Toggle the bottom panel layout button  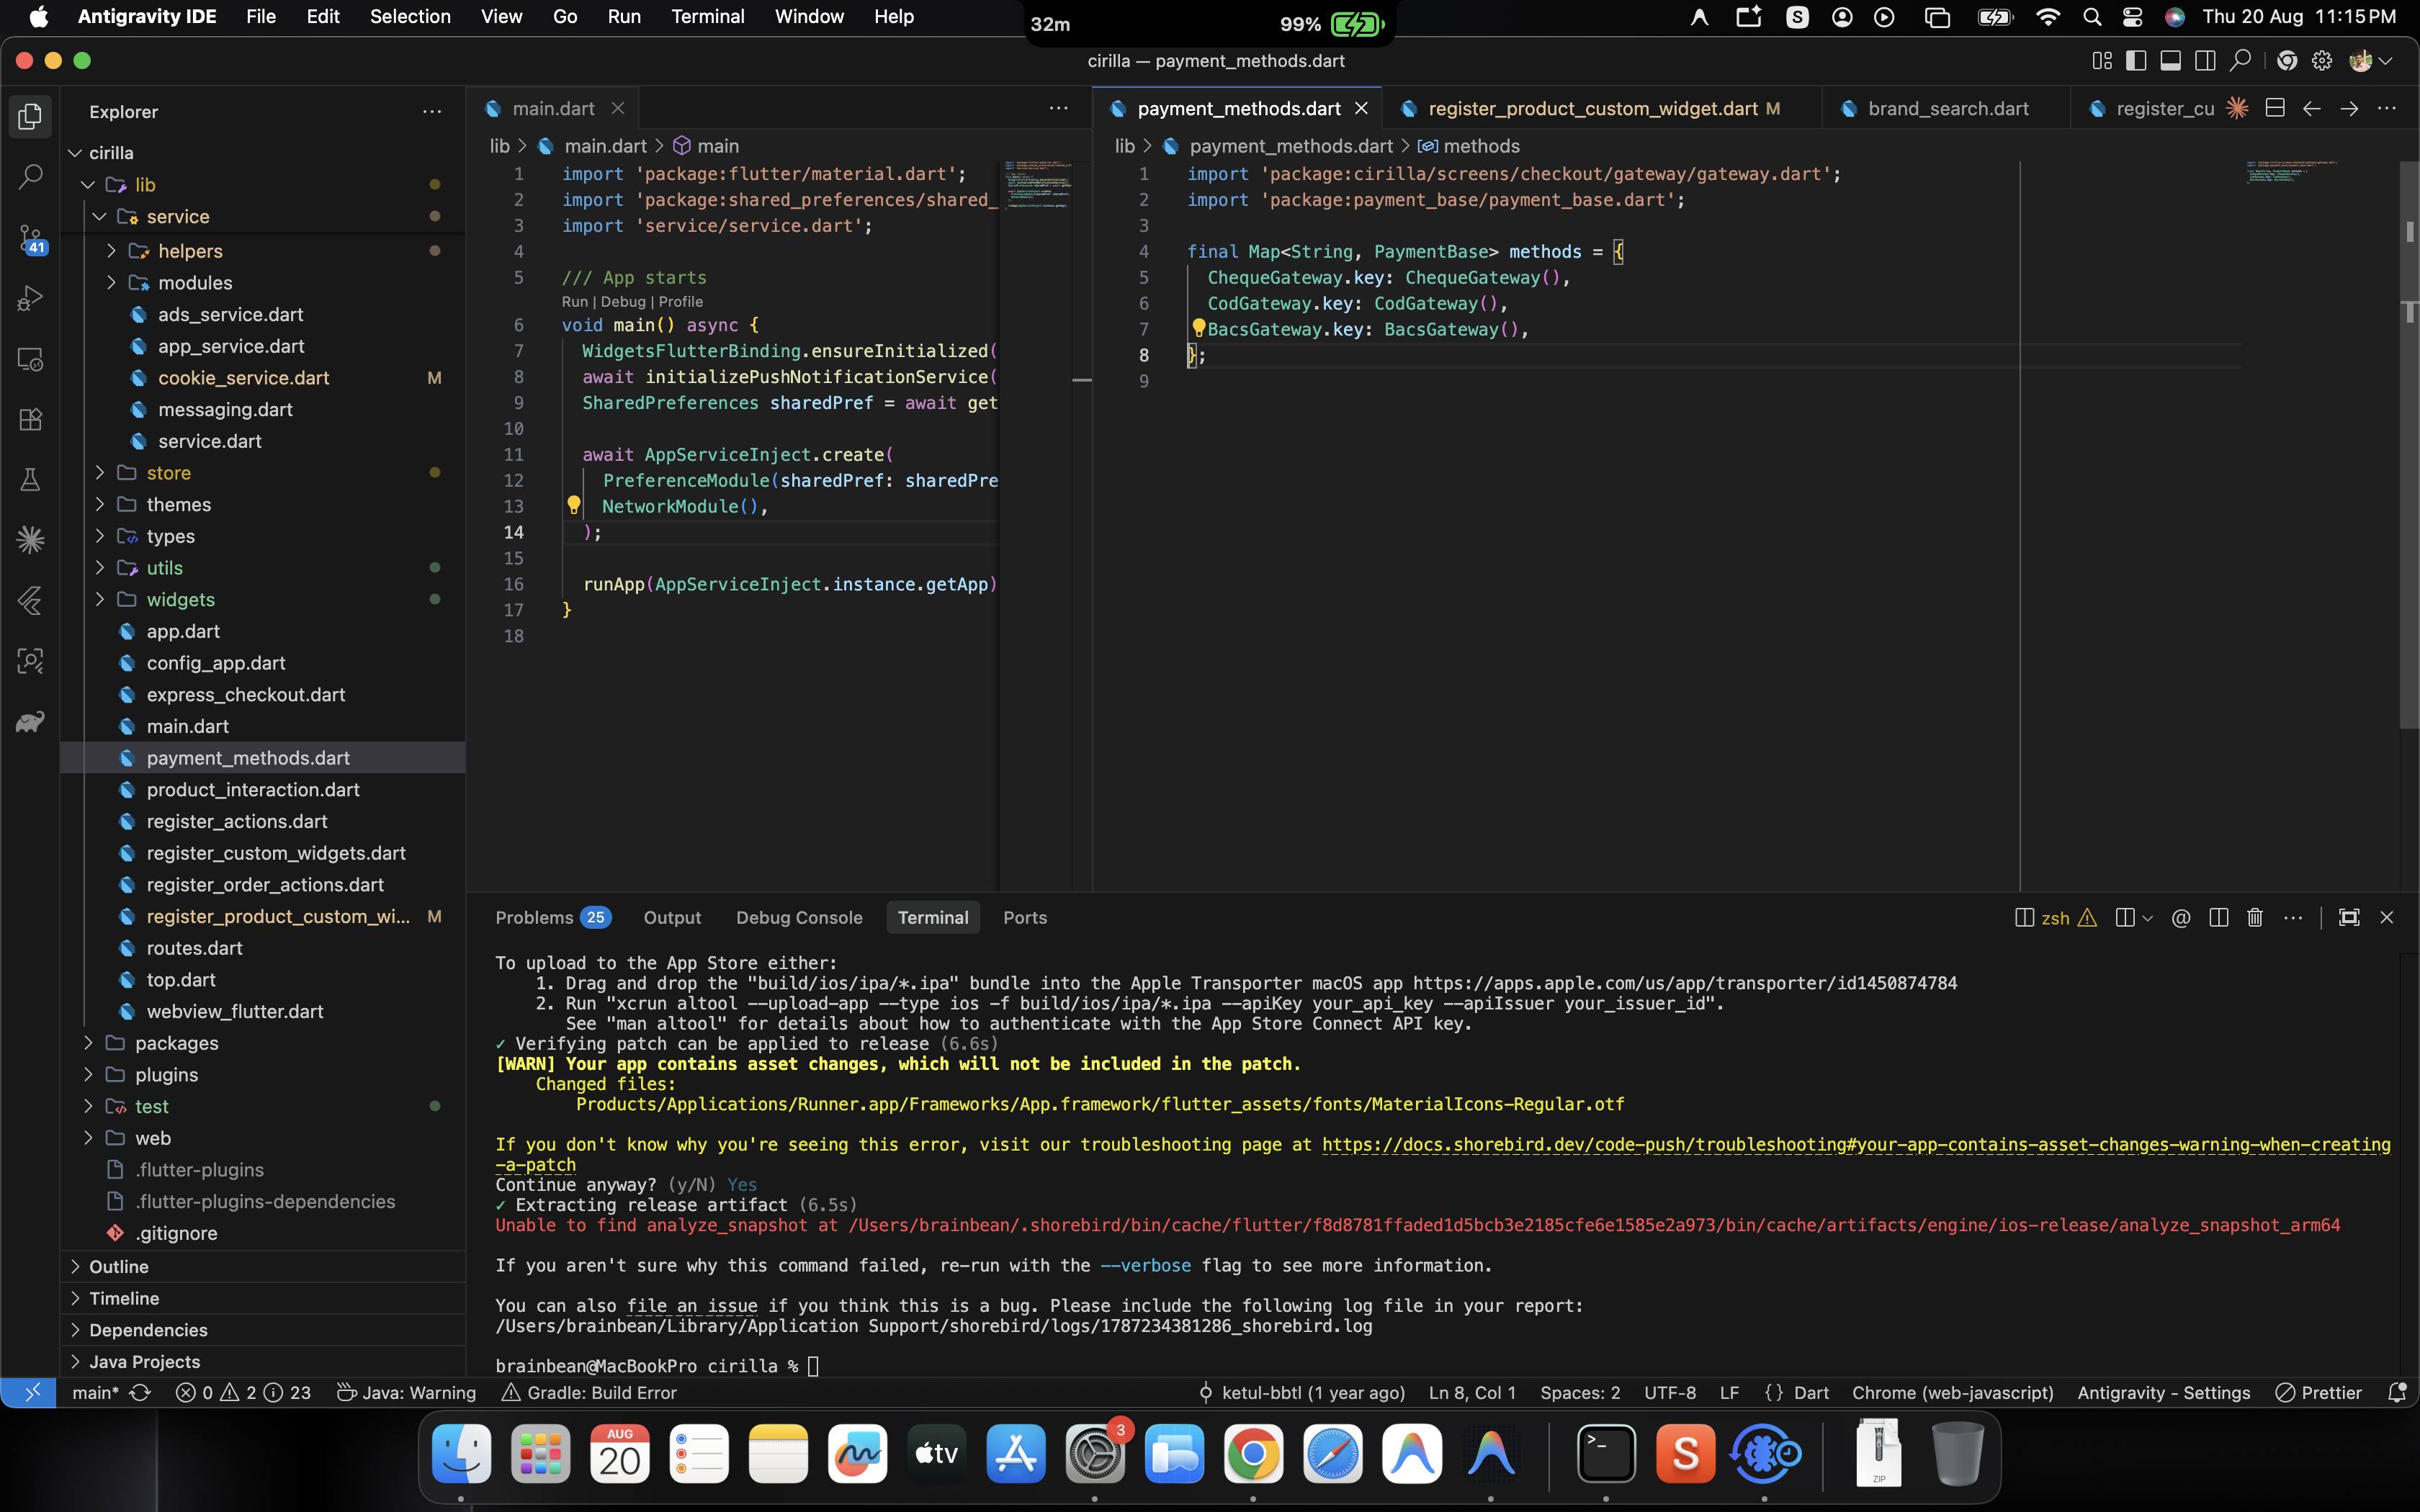(2170, 61)
